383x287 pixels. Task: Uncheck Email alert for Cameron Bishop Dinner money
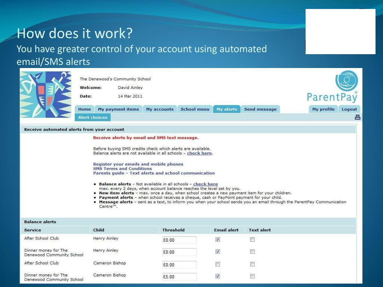pyautogui.click(x=218, y=276)
